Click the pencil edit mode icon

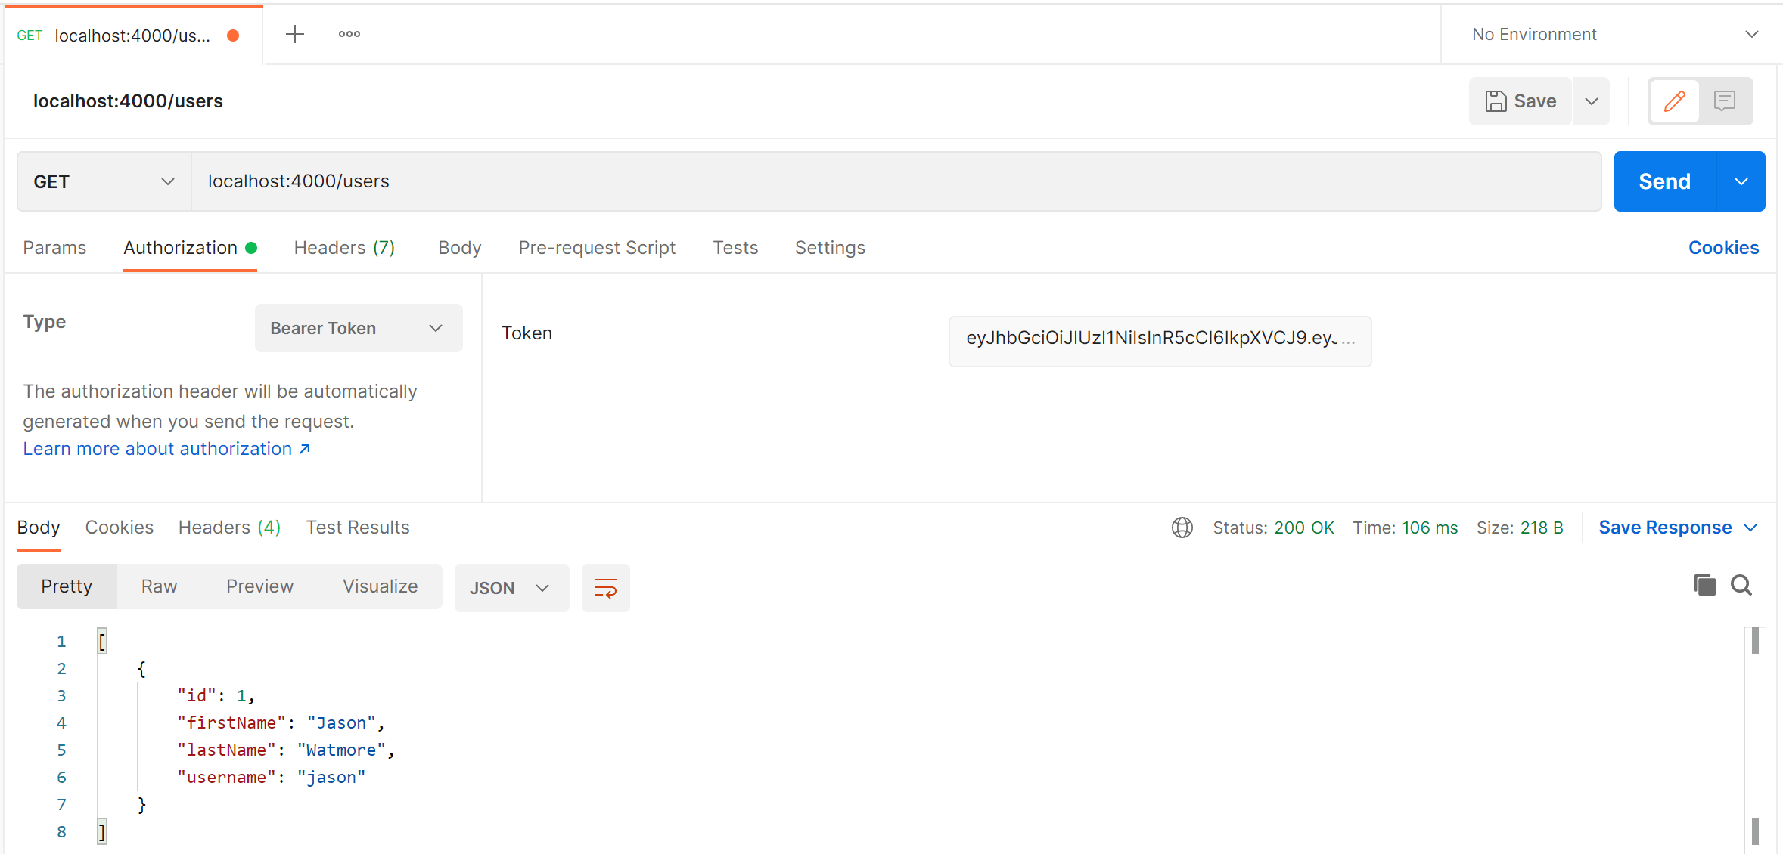coord(1674,101)
